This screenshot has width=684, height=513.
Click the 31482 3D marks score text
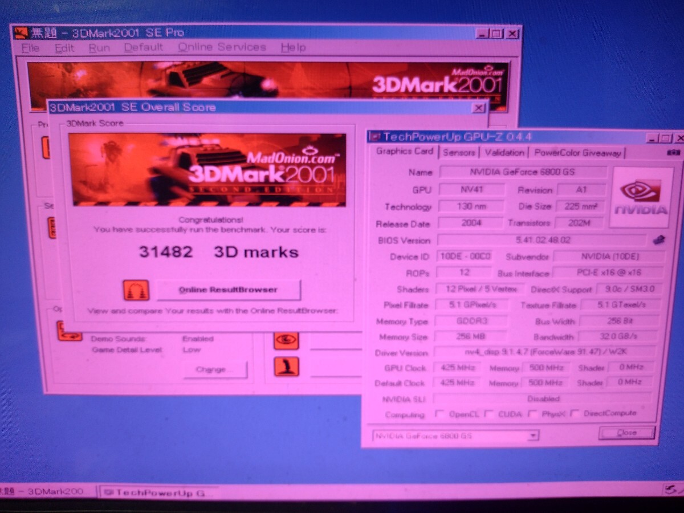(219, 252)
